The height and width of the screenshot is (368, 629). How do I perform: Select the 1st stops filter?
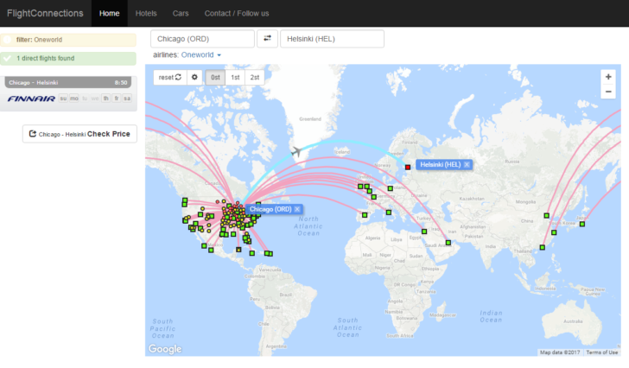(235, 78)
